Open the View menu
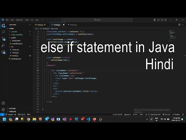 click(x=27, y=20)
